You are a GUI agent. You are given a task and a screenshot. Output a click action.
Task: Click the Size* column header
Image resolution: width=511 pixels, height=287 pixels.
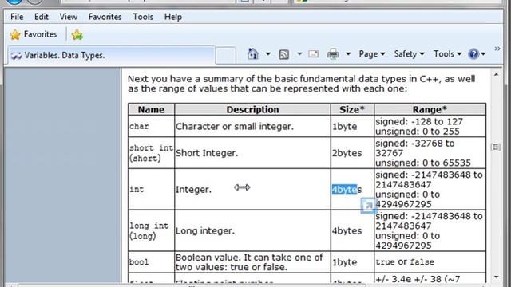(352, 110)
